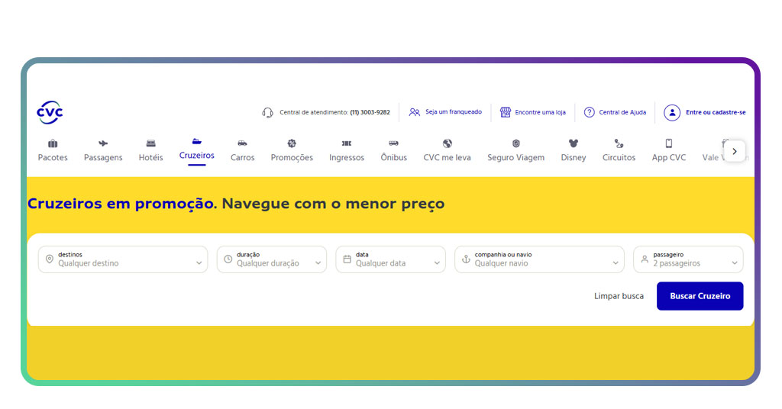Click the shield icon above Seguro Viagem
782x409 pixels.
pyautogui.click(x=516, y=143)
